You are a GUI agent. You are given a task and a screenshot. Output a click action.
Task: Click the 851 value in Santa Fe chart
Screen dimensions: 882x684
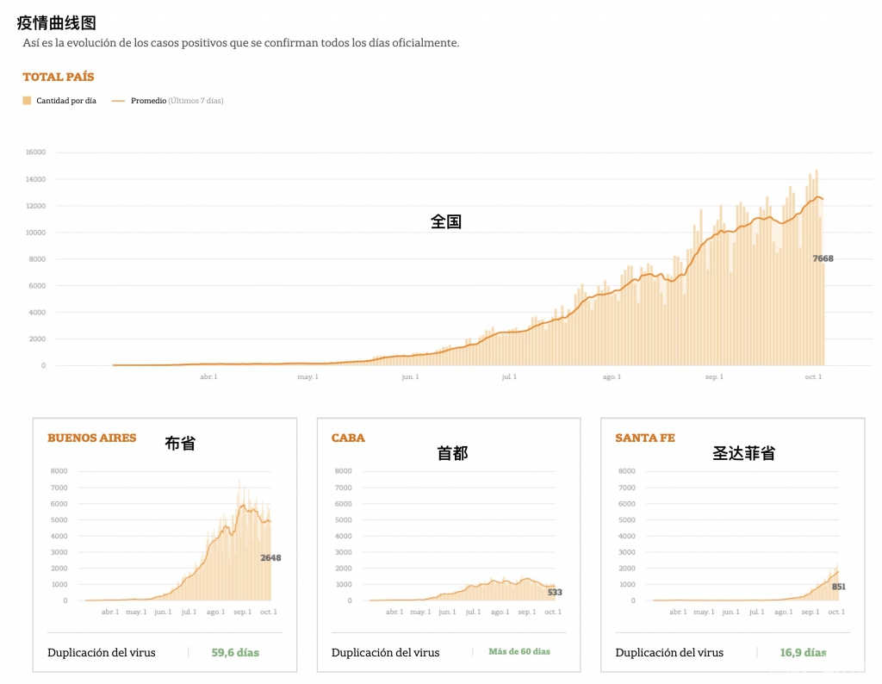tap(838, 587)
